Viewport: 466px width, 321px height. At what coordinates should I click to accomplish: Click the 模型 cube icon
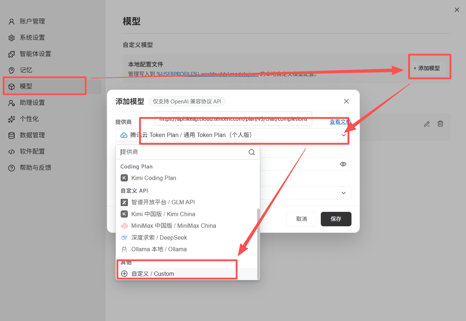[12, 86]
